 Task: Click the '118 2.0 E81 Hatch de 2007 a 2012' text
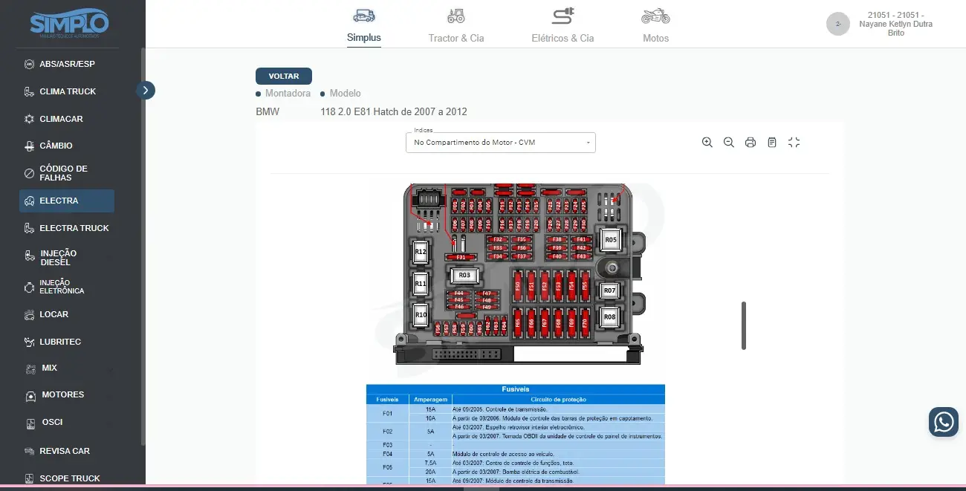click(x=394, y=112)
